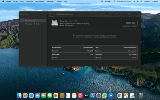
Task: Remove a volume with the minus button
Action: pyautogui.click(x=95, y=13)
